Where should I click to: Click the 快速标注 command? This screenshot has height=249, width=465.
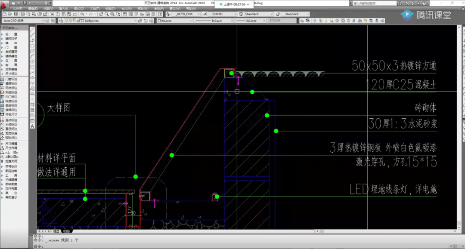click(x=9, y=101)
